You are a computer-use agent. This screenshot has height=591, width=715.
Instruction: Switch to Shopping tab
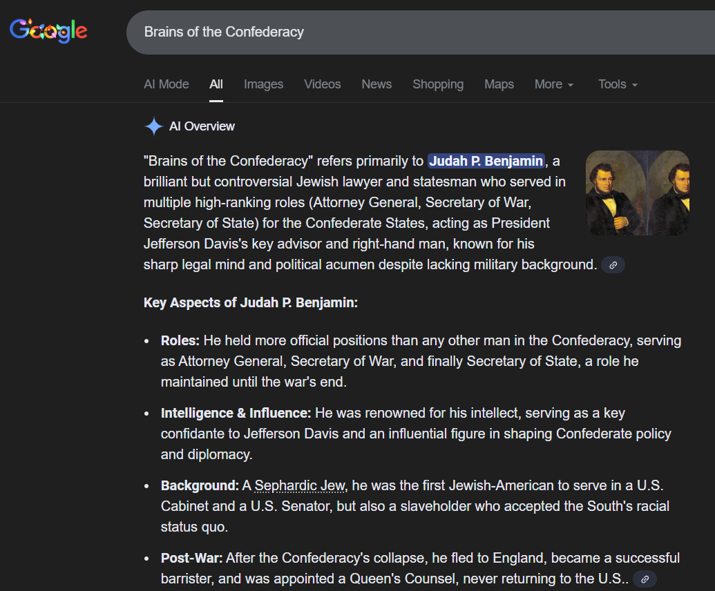click(x=438, y=84)
